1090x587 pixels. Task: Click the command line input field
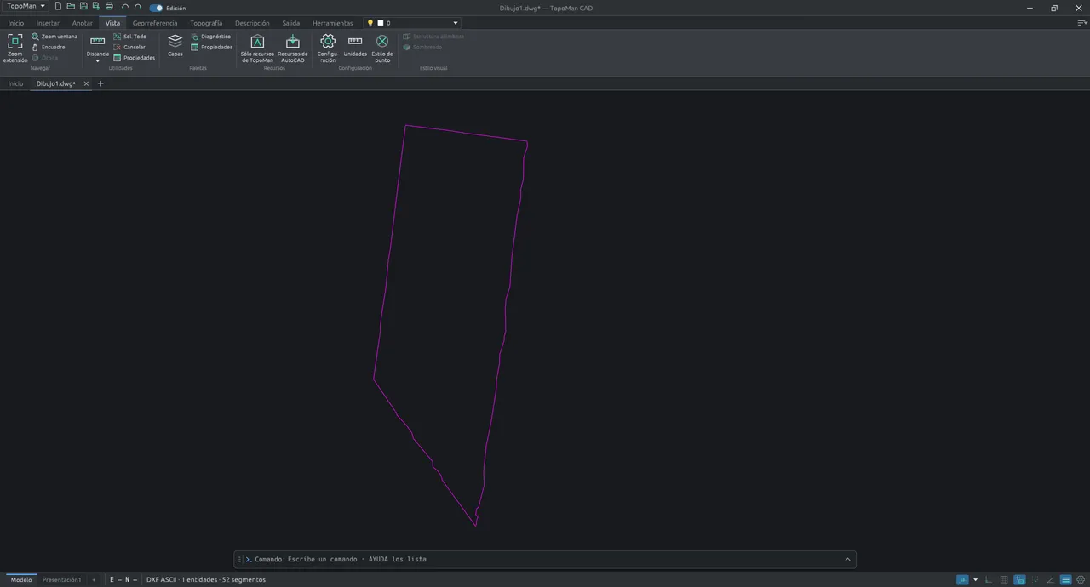(x=545, y=560)
